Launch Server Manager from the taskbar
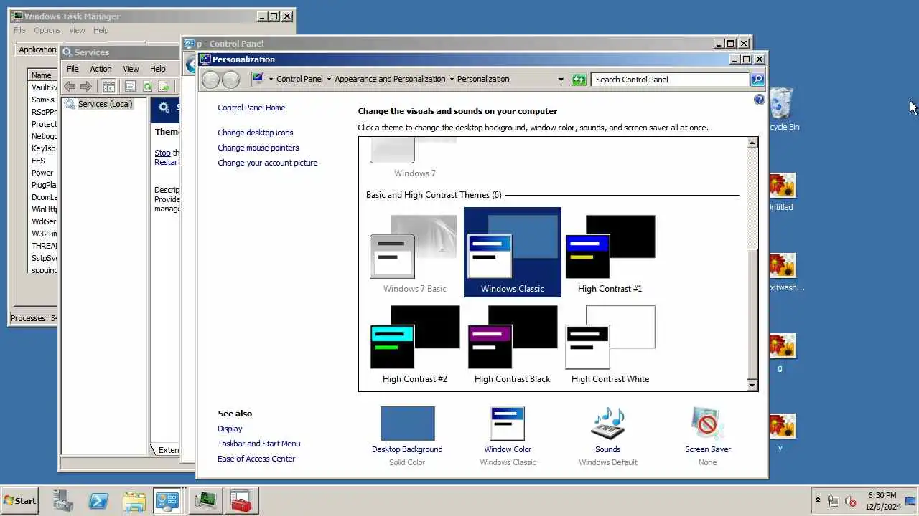 [62, 501]
